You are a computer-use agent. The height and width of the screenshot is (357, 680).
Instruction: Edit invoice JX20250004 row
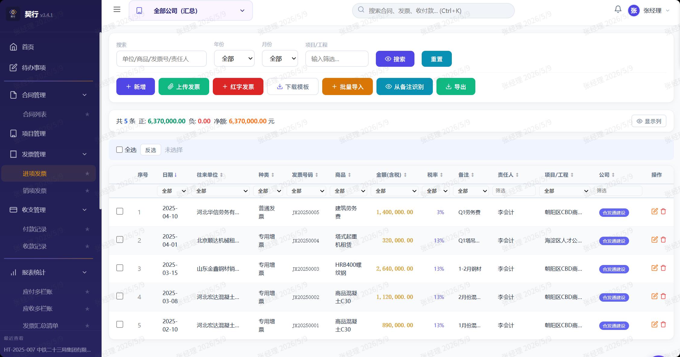click(x=655, y=240)
